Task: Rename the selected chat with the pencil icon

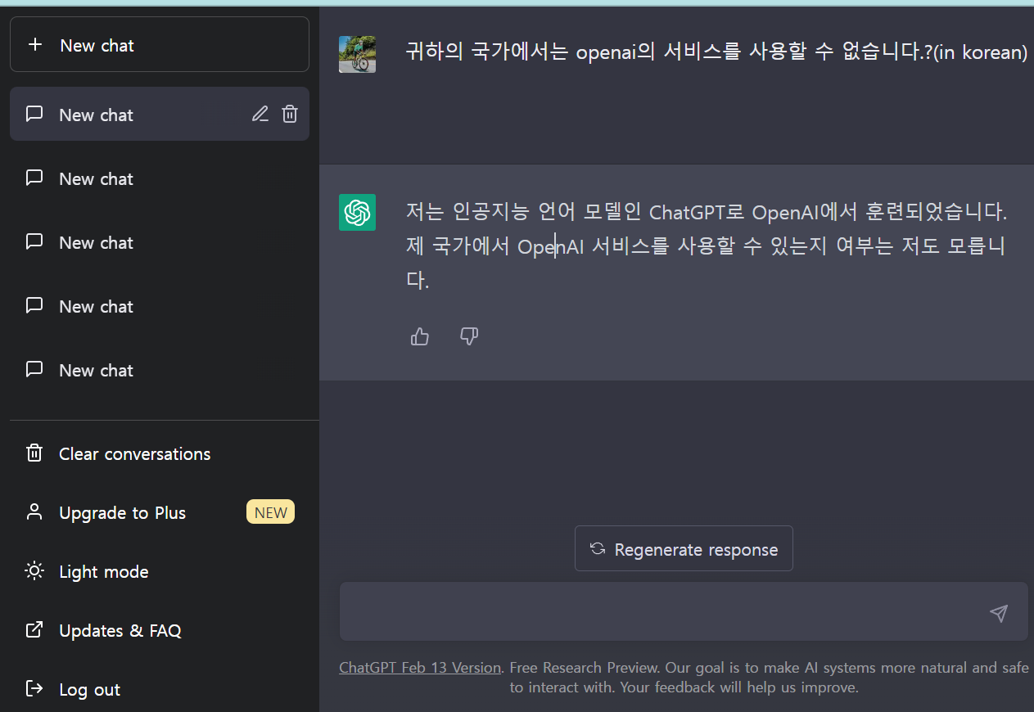Action: [x=260, y=115]
